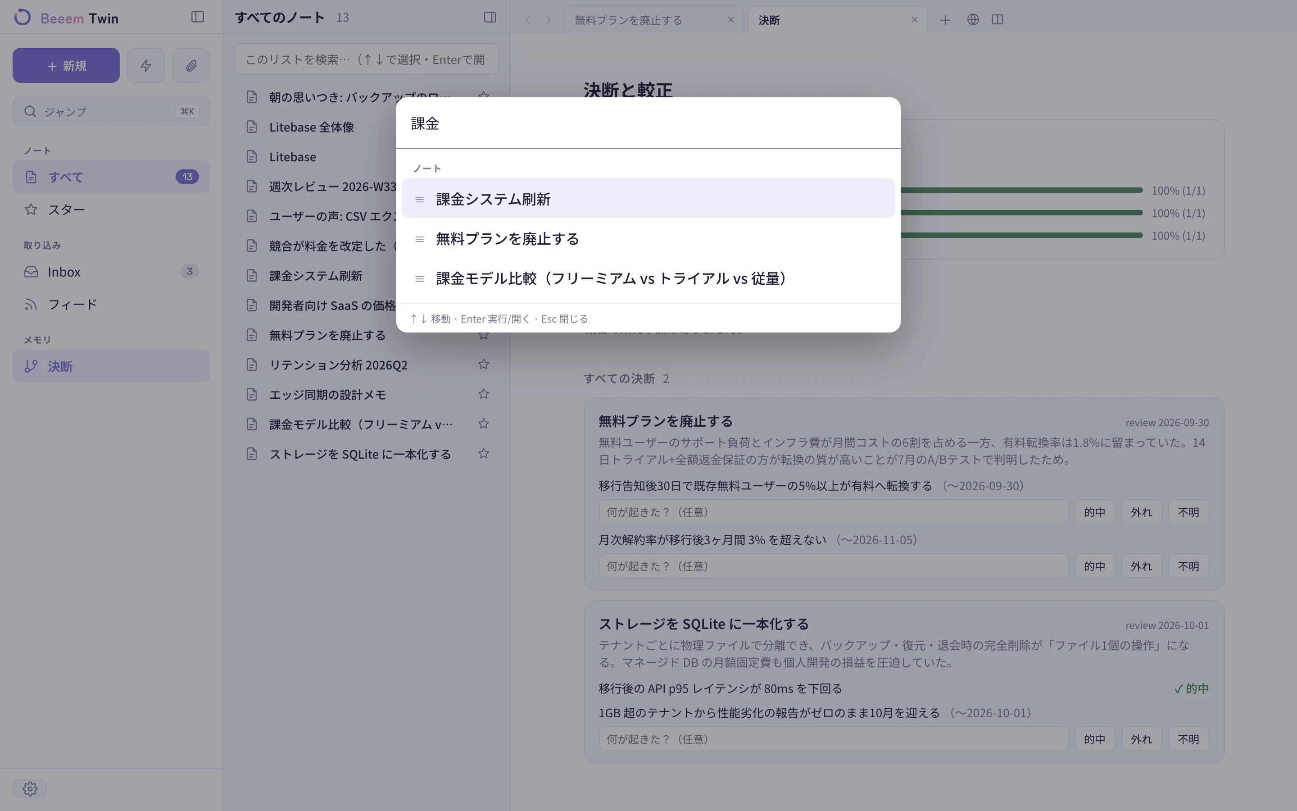Open 決断 under メモリ in sidebar
1297x811 pixels.
(x=111, y=366)
